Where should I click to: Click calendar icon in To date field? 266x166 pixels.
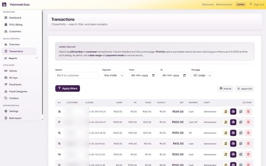tap(184, 75)
